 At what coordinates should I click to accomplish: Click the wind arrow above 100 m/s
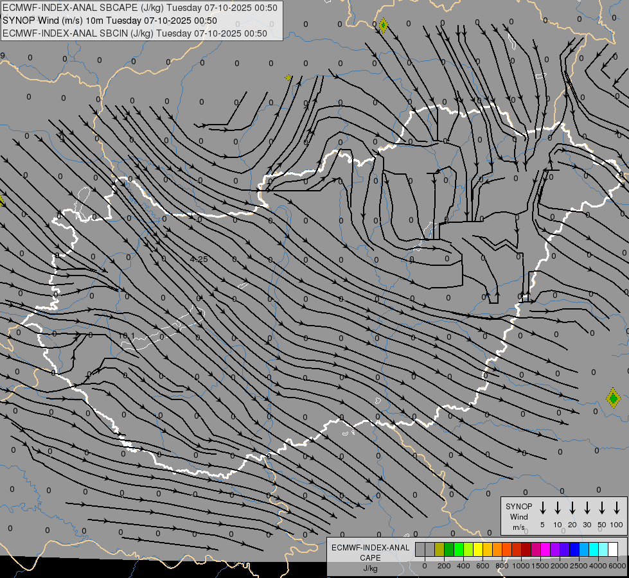(x=617, y=508)
